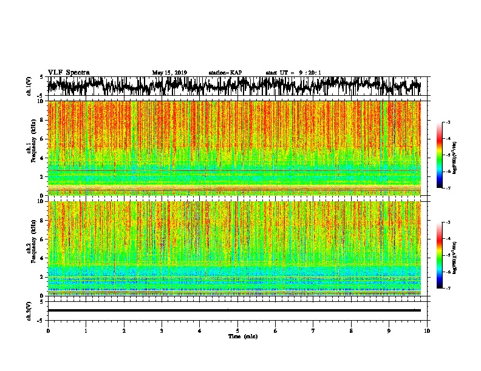Viewport: 481px width, 371px height.
Task: Click the "10" frequency tick of ch.1 spectrogram
Action: tap(42, 101)
